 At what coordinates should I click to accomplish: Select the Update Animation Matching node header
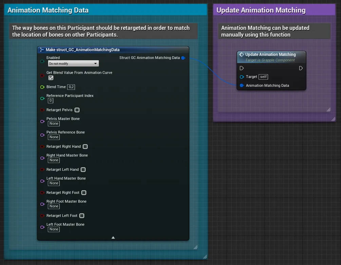[x=271, y=57]
